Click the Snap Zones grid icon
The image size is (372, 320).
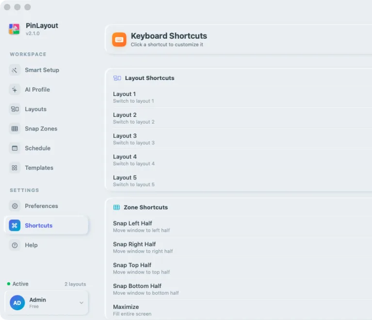click(15, 129)
